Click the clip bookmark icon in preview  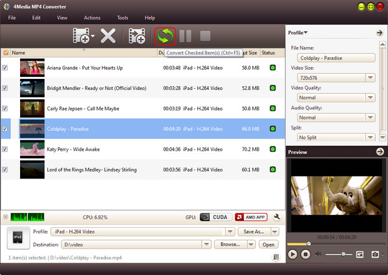pyautogui.click(x=360, y=254)
